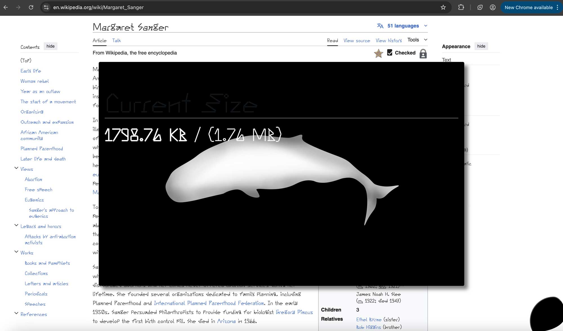Open the View history tab

(x=388, y=40)
